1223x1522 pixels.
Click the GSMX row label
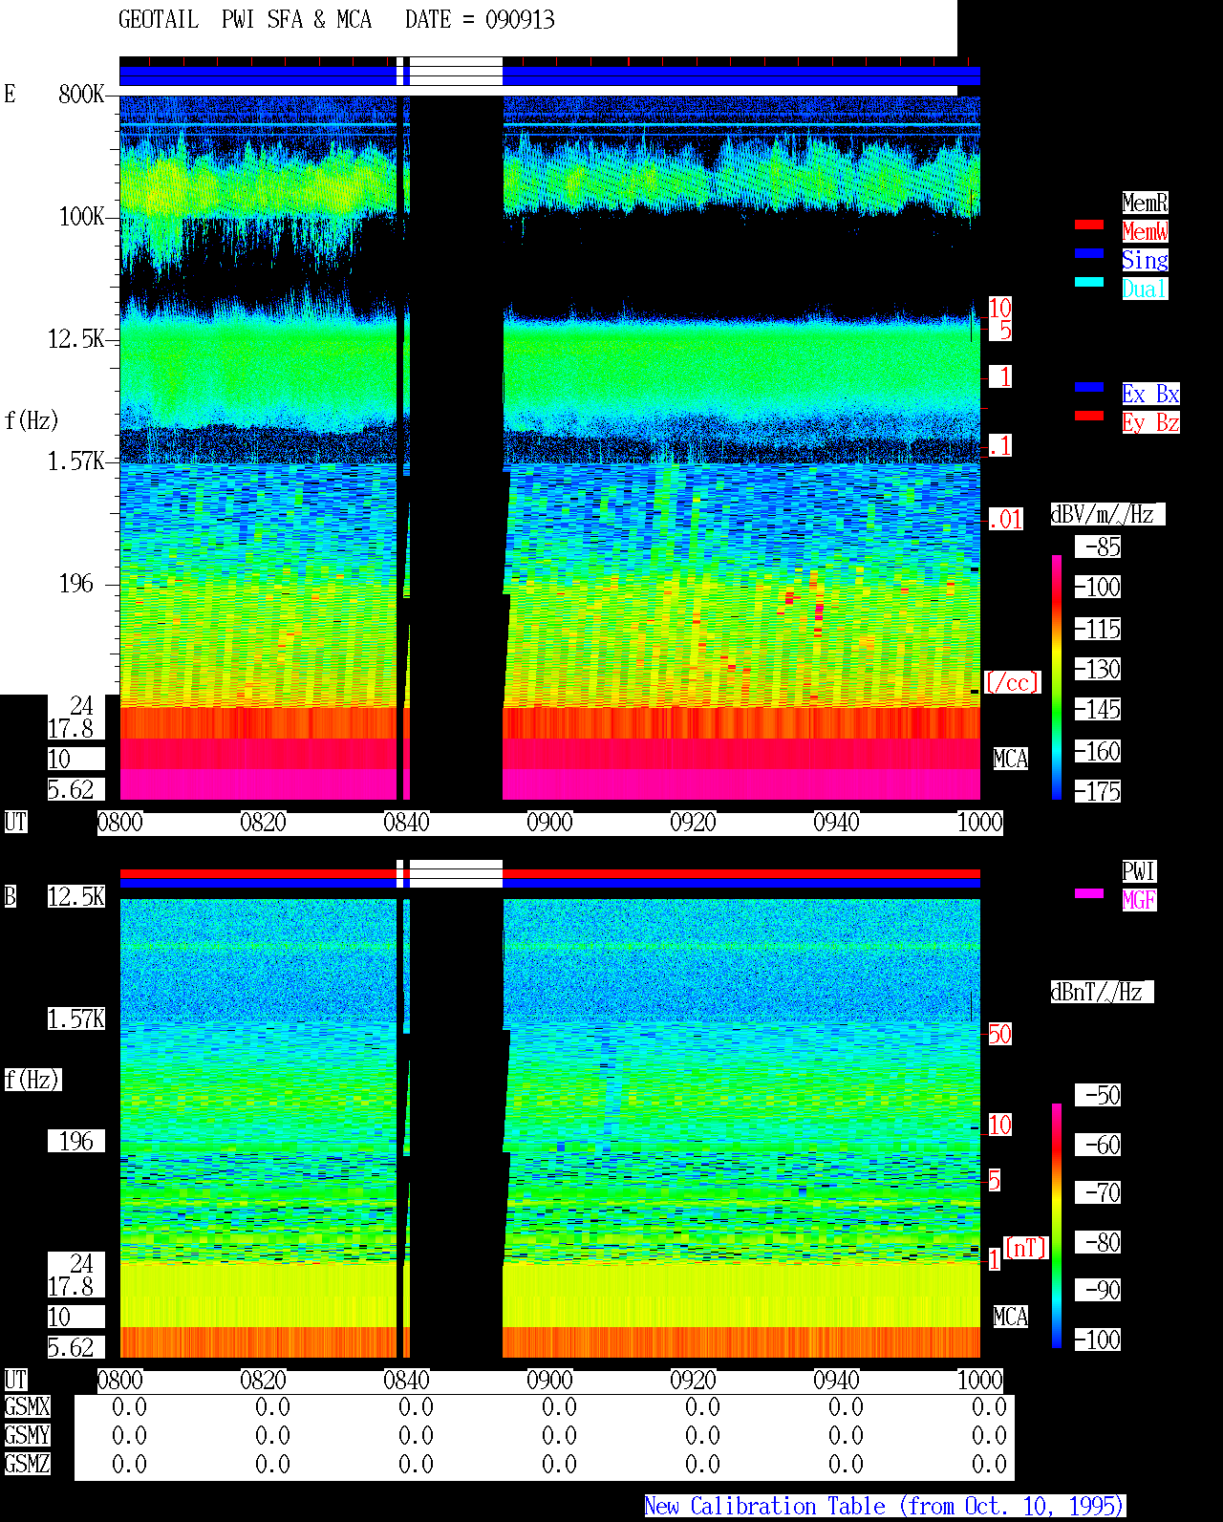[x=27, y=1406]
